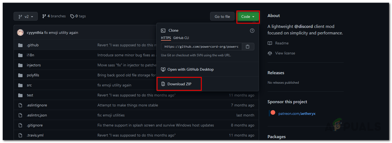Select the clone URL text field
The width and height of the screenshot is (392, 143).
pyautogui.click(x=201, y=47)
